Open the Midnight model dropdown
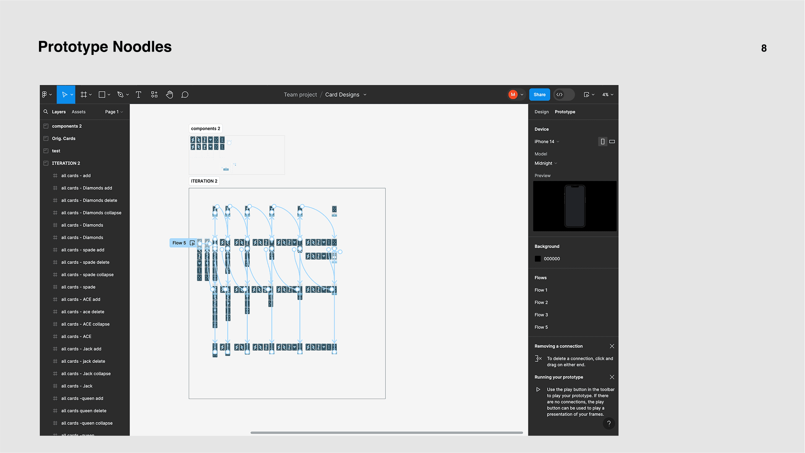805x453 pixels. point(546,163)
